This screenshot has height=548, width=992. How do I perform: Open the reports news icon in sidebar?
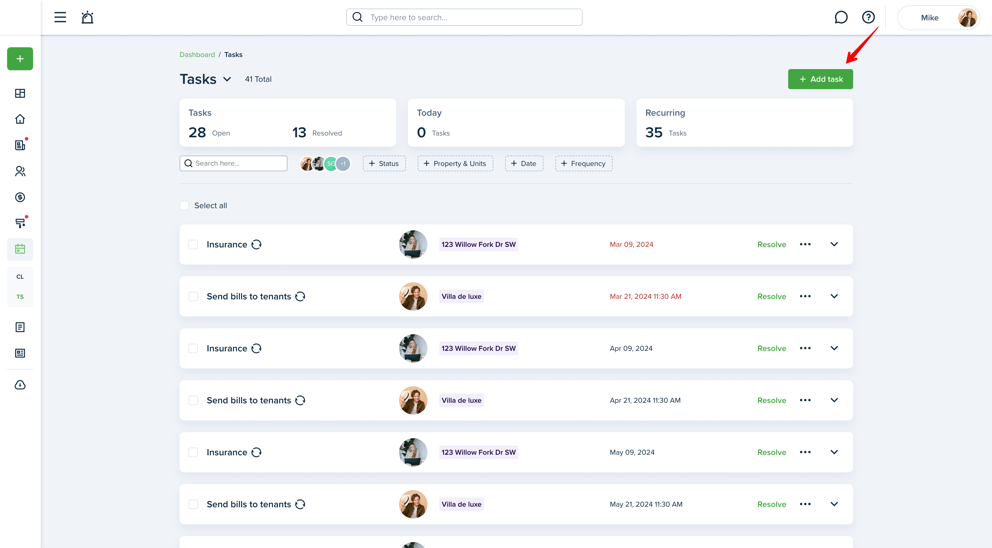coord(20,353)
